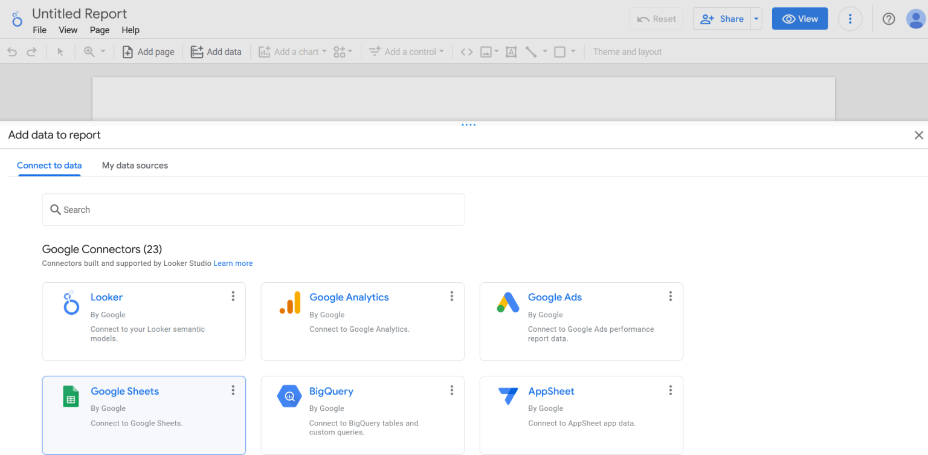Click the Looker Studio logo
Screen dimensions: 928x455
16,19
